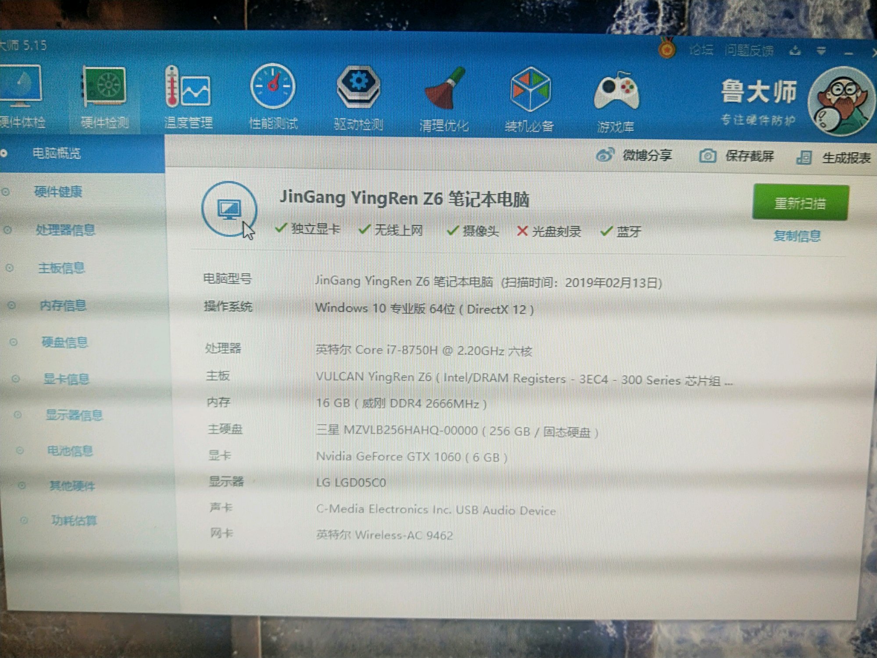This screenshot has height=658, width=877.
Task: Click the 英特尔 Core i7-8750H processor value
Action: click(x=424, y=350)
